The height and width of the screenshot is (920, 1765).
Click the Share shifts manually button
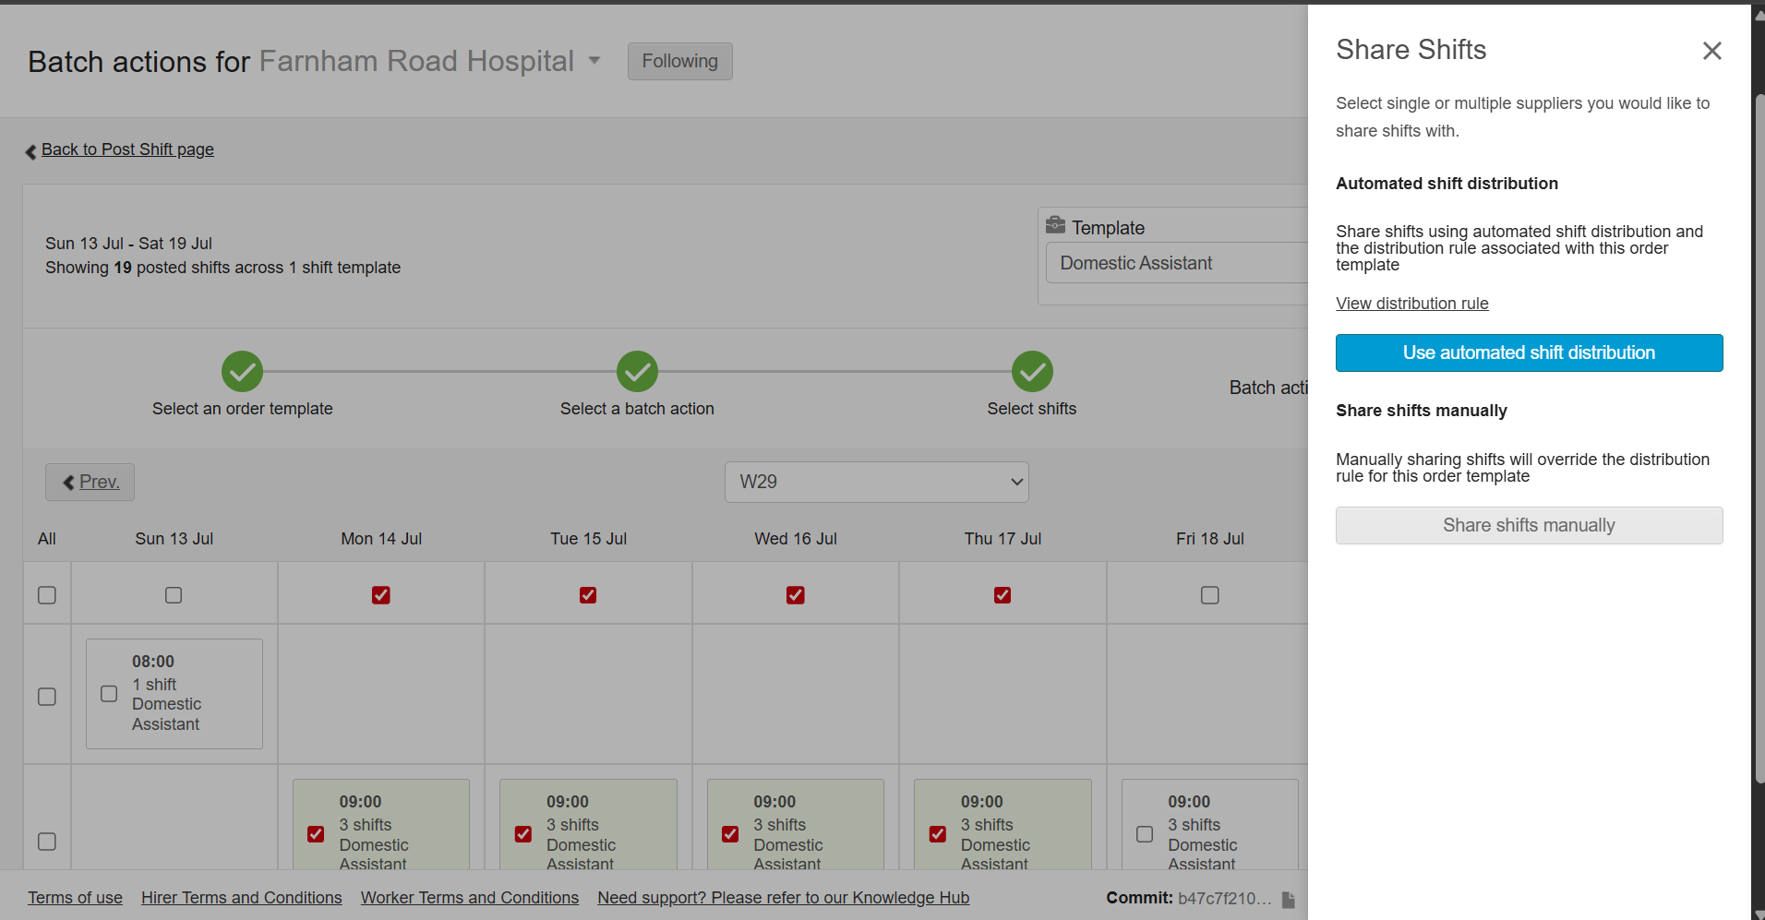pos(1529,525)
